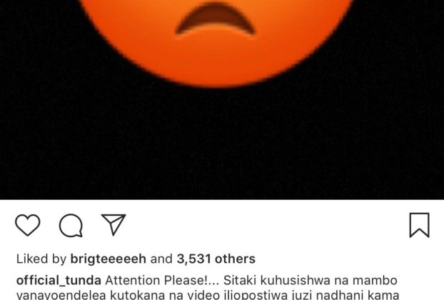The height and width of the screenshot is (300, 444).
Task: Open the official_tunda profile from the caption
Action: click(59, 281)
